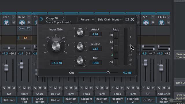The width and height of the screenshot is (185, 104).
Task: Click the Hi-Hat group label
Action: [x=55, y=94]
